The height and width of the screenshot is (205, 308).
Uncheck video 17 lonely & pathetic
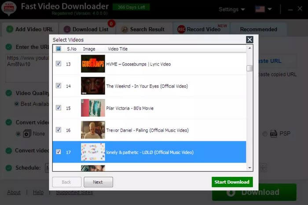click(59, 152)
